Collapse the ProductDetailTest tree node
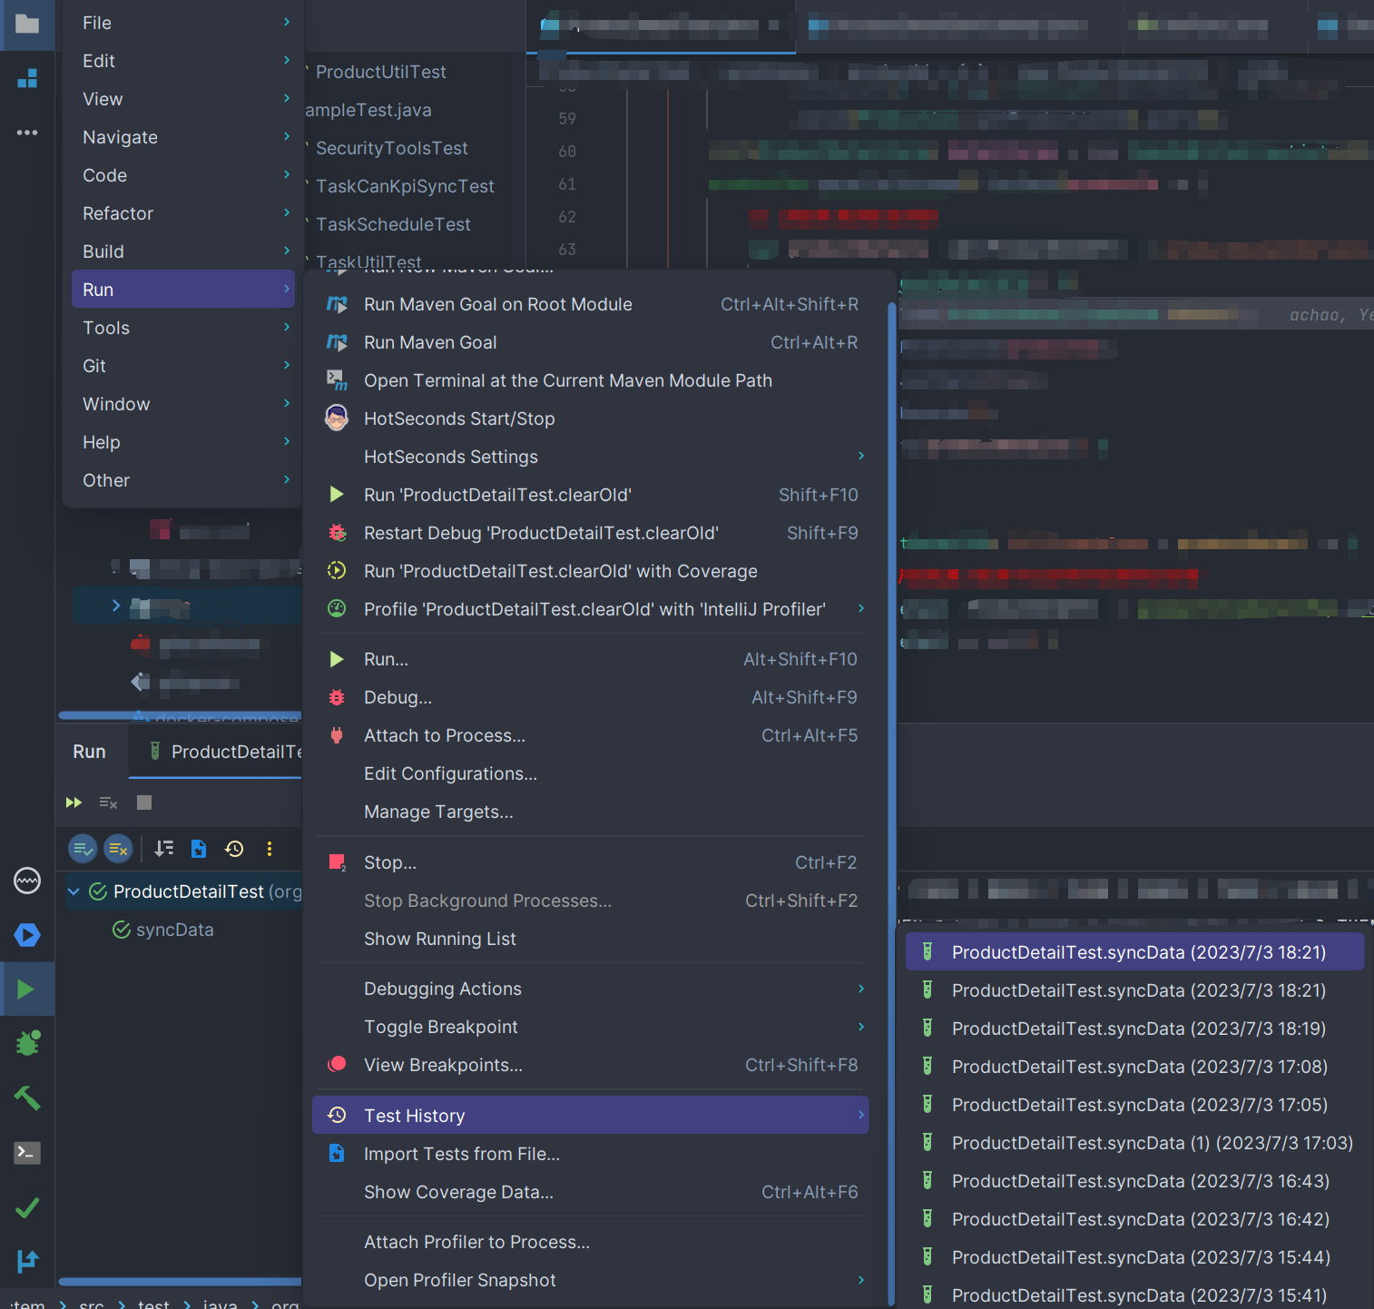Screen dimensions: 1374x1309 [74, 891]
